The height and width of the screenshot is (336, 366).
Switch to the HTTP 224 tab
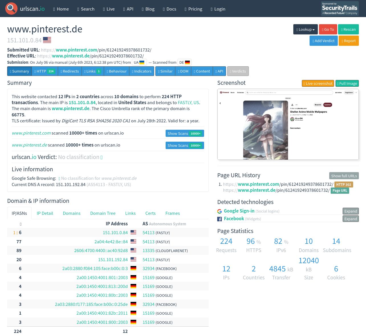[x=45, y=71]
